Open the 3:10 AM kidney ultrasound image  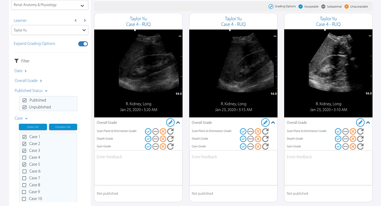pos(328,73)
